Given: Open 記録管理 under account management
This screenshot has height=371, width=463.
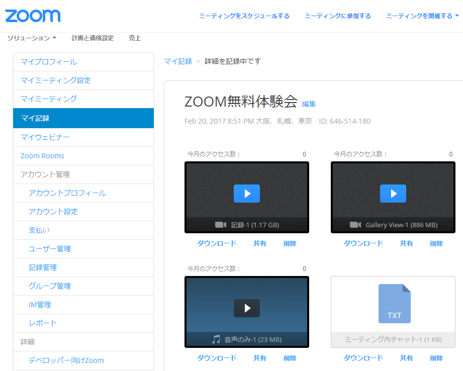Looking at the screenshot, I should (x=43, y=267).
